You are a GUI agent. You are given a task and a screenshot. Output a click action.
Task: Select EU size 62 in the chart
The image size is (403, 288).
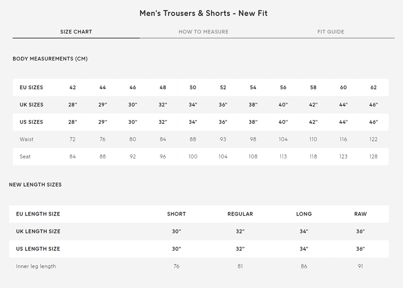coord(373,87)
